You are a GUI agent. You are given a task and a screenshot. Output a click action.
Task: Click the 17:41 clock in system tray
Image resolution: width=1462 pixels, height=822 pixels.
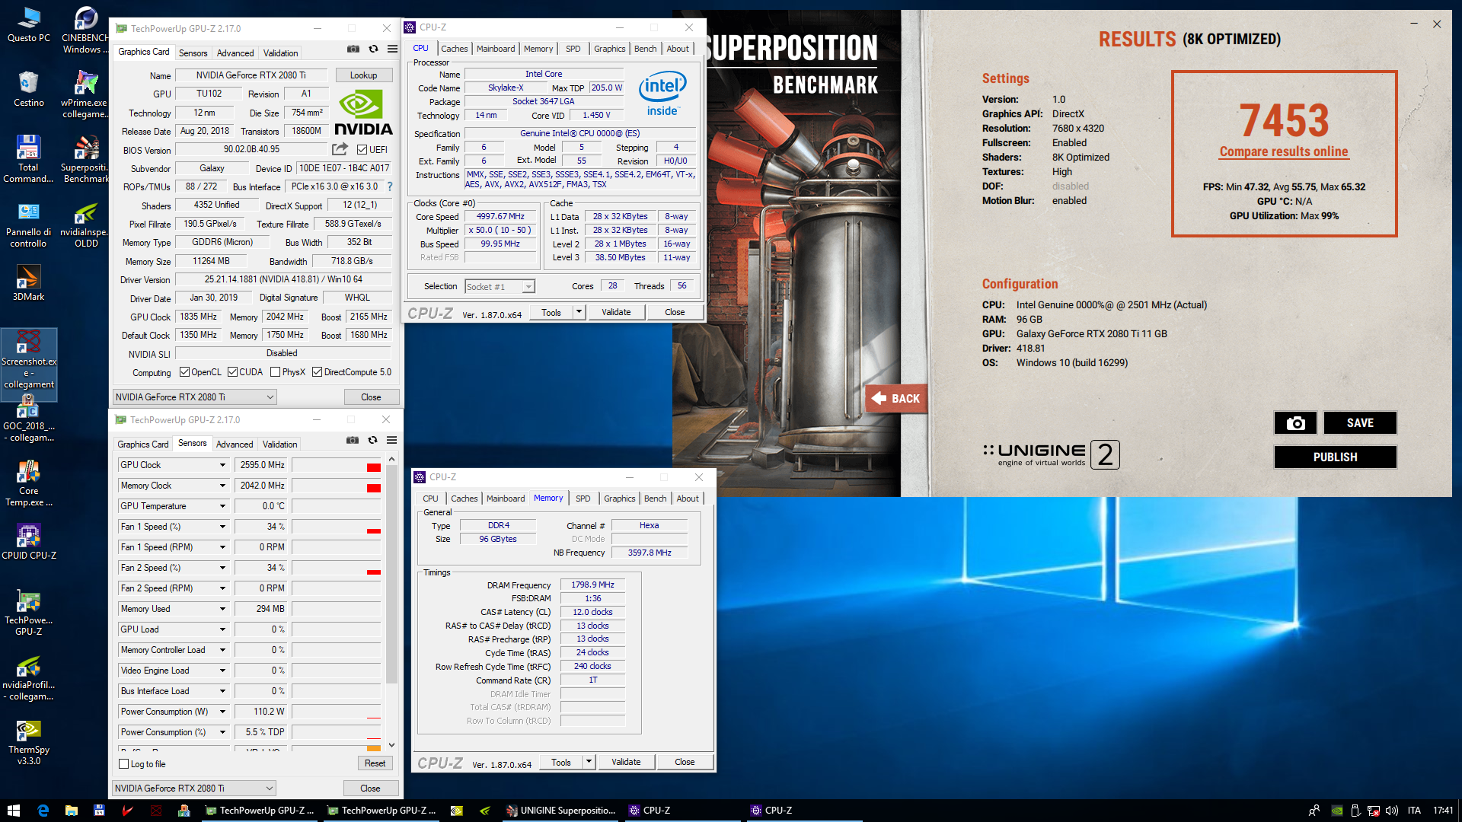(x=1443, y=811)
